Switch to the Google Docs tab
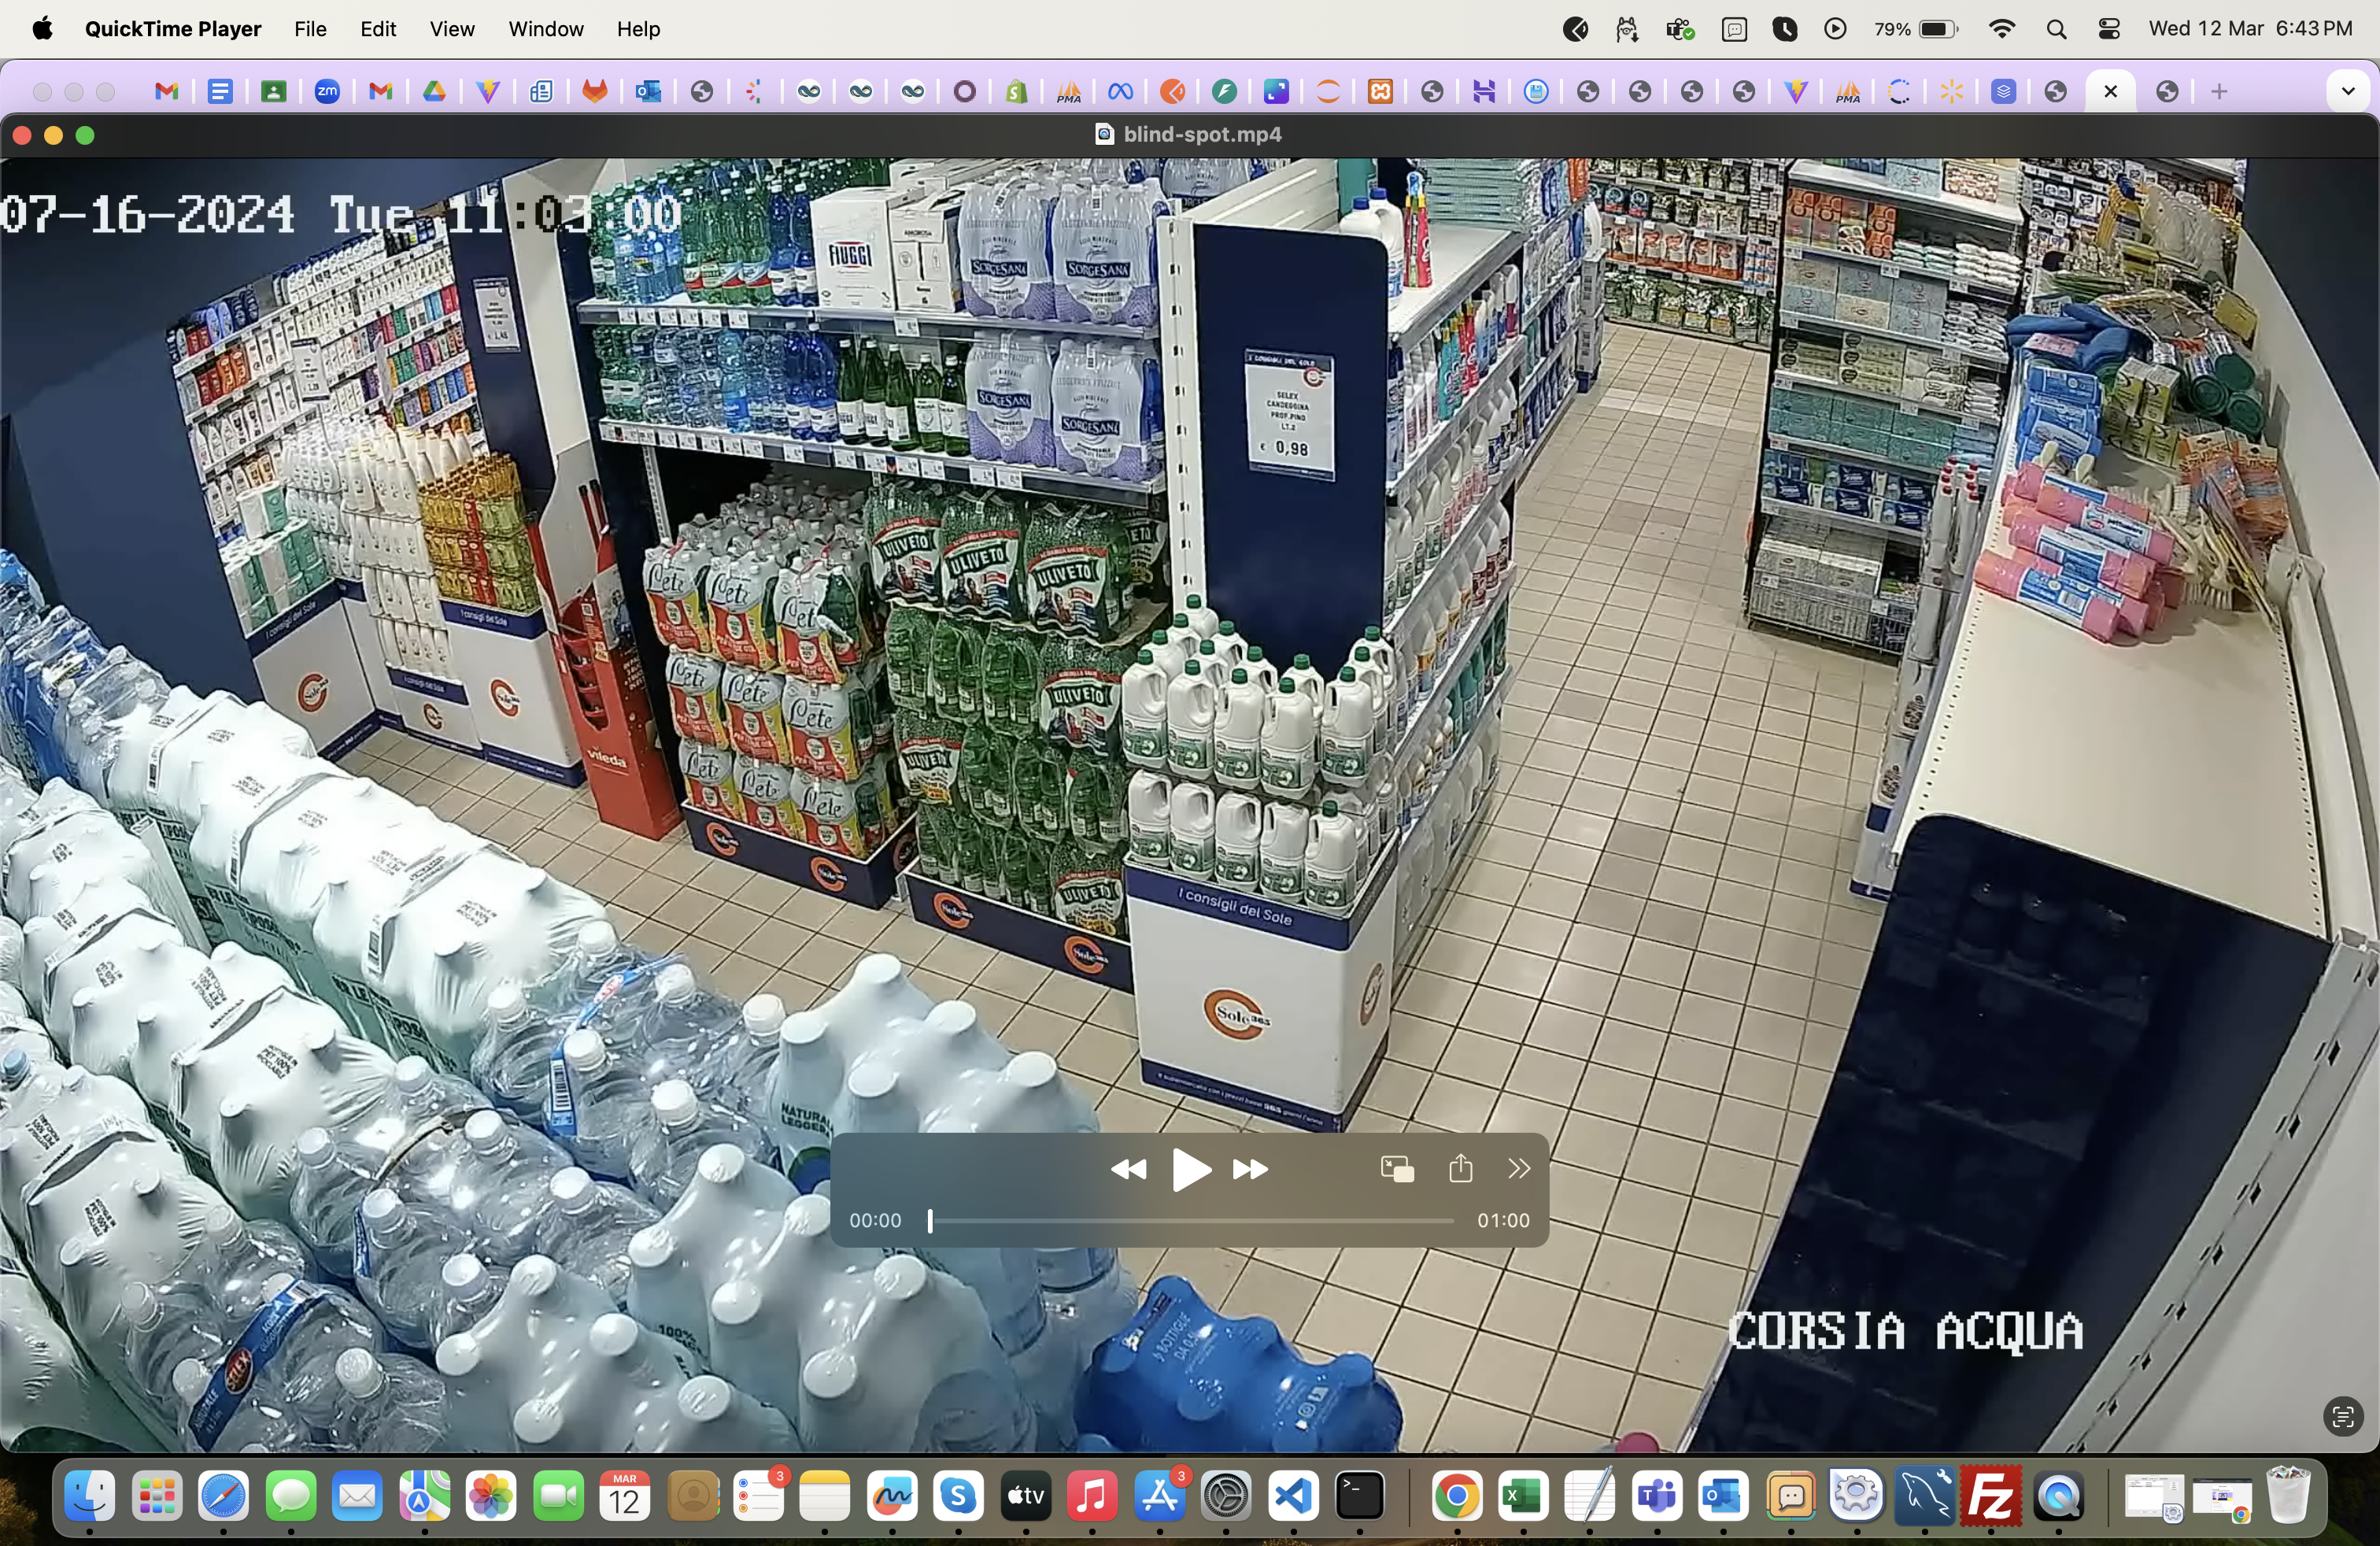2380x1546 pixels. coord(220,92)
